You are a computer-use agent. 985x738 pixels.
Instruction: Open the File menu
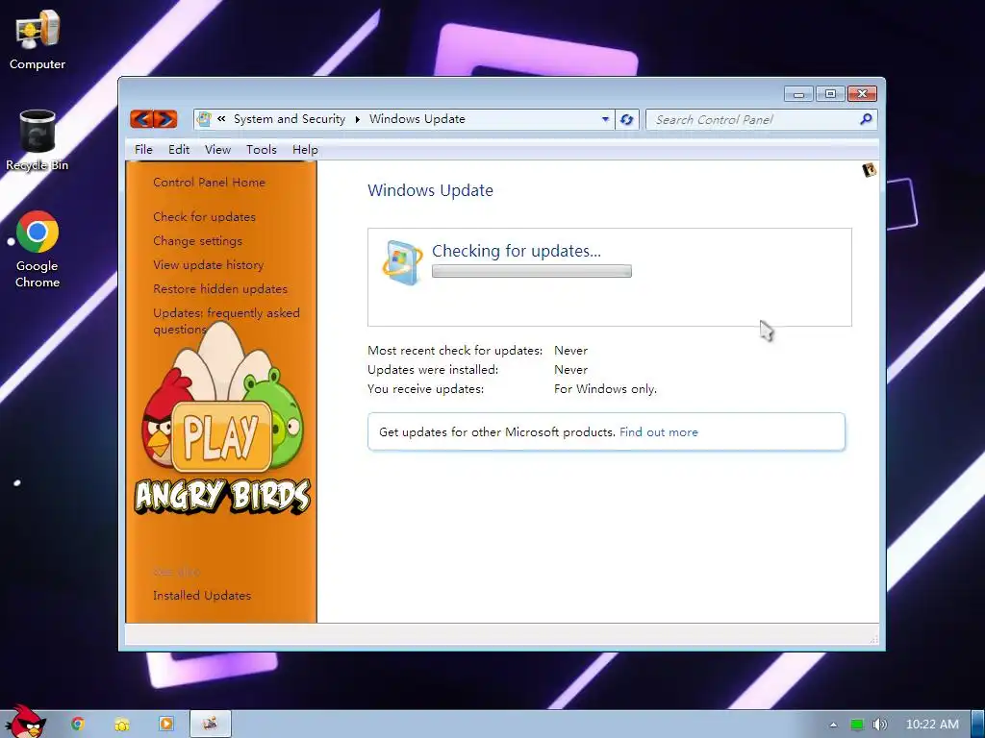(143, 149)
